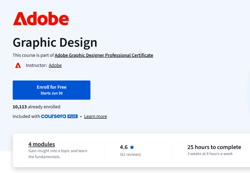Click the 62 reviews link
Image resolution: width=250 pixels, height=173 pixels.
[130, 154]
